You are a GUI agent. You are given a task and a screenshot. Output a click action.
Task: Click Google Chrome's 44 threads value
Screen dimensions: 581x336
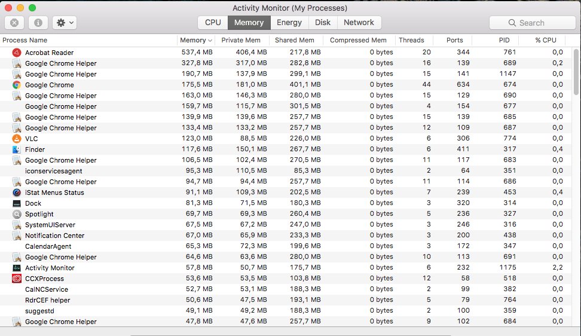pyautogui.click(x=426, y=84)
